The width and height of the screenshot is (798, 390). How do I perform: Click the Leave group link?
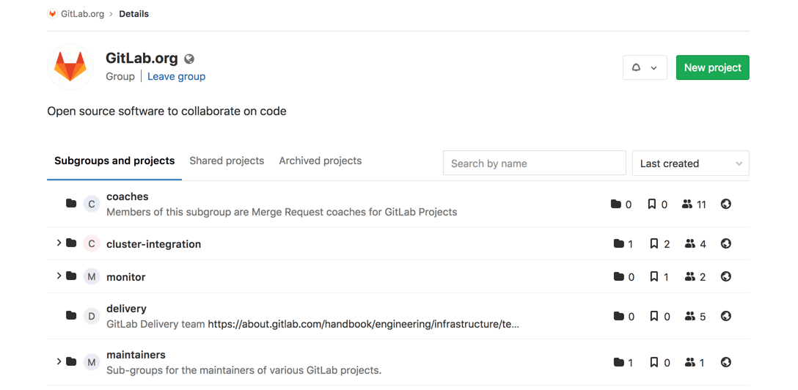coord(177,77)
